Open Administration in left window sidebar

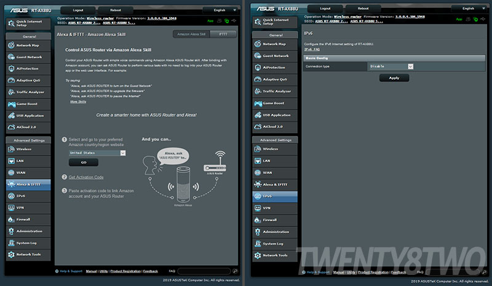click(28, 231)
